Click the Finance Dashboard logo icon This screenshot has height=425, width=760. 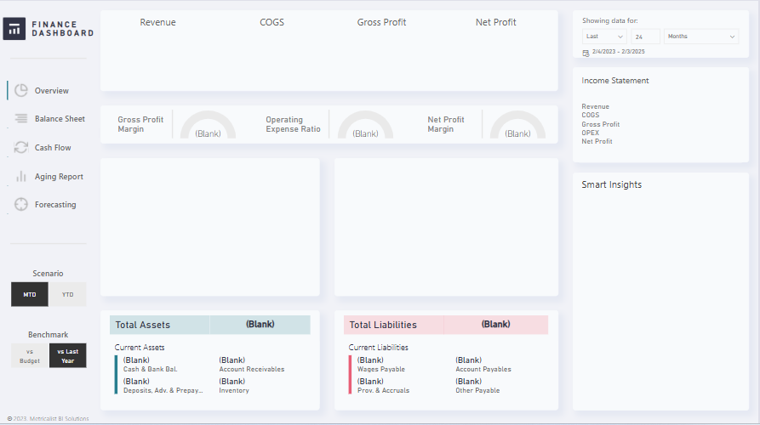tap(14, 29)
